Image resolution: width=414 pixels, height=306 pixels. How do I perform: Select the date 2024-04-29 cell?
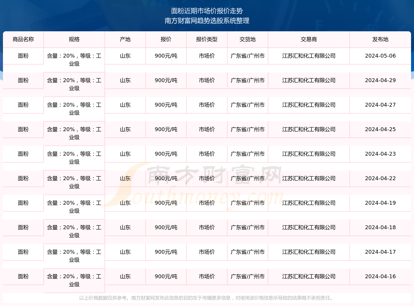coord(380,80)
